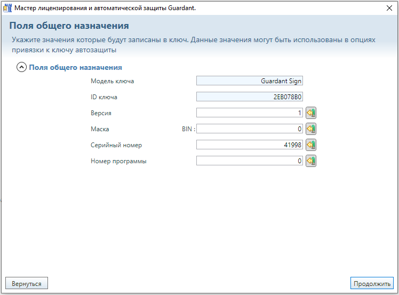
Task: Click the read-from-key icon beside Маска
Action: [x=311, y=129]
